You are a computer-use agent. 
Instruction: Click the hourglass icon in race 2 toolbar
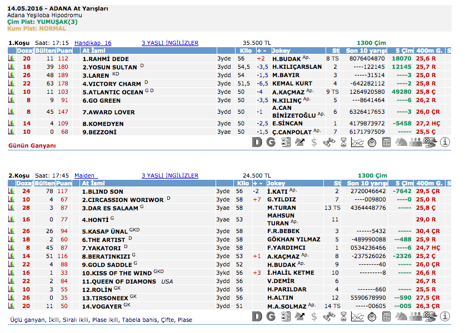343,316
